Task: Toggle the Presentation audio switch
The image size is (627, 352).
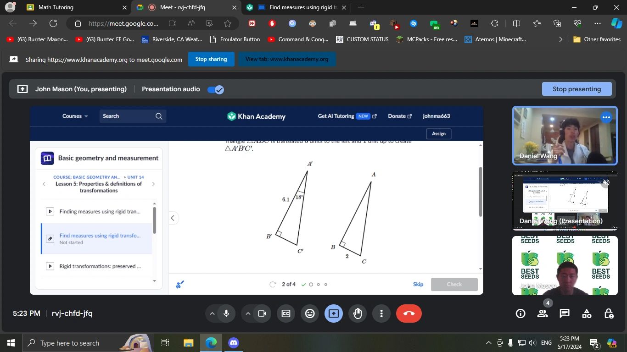Action: point(215,89)
